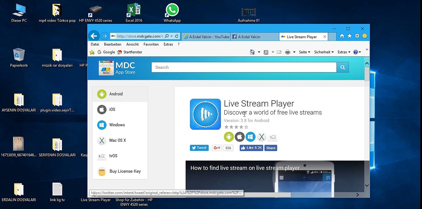Expand the print options dropdown arrow

294,52
